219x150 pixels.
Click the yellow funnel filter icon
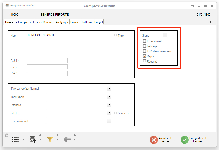[x=50, y=139]
